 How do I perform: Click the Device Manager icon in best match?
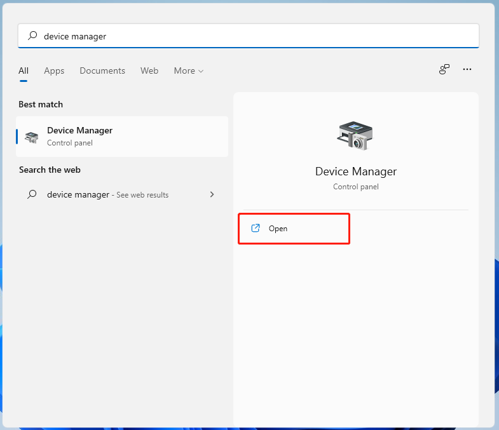click(x=32, y=137)
